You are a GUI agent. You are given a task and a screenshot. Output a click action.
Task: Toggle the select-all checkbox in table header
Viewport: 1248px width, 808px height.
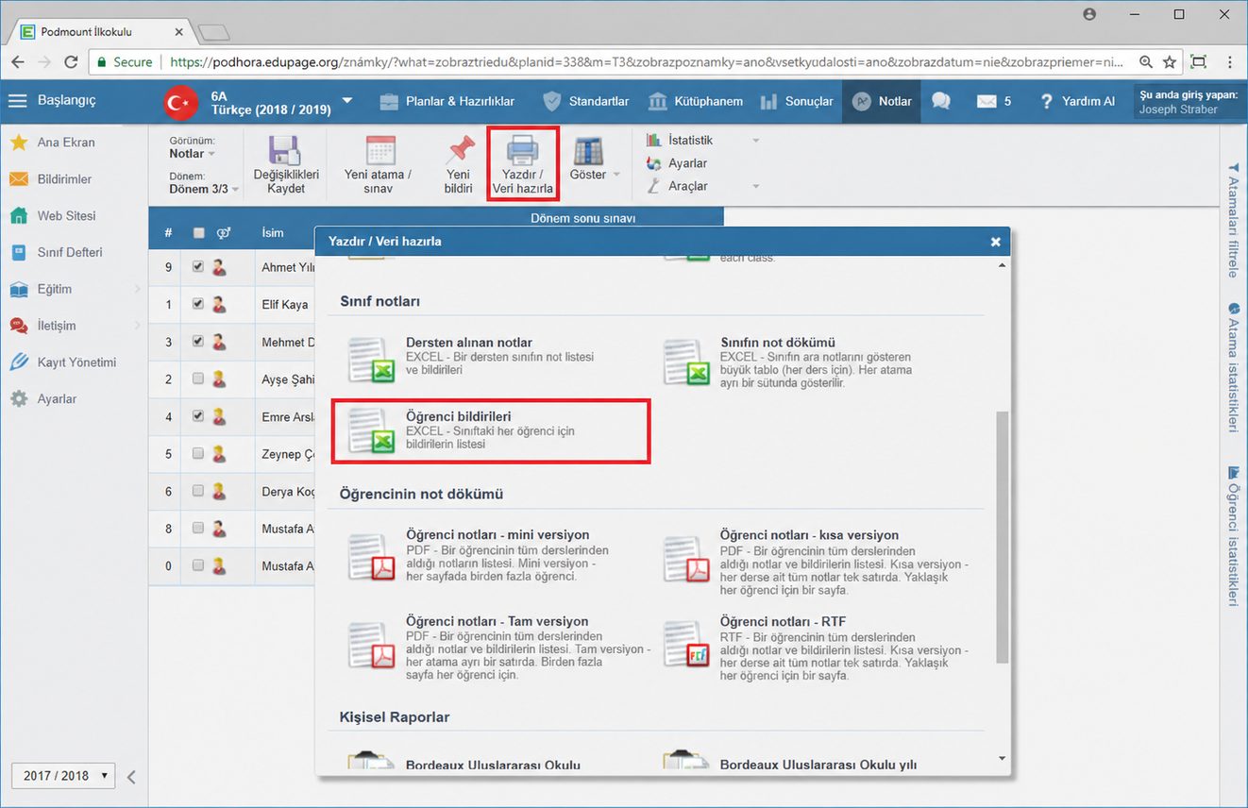pos(198,233)
